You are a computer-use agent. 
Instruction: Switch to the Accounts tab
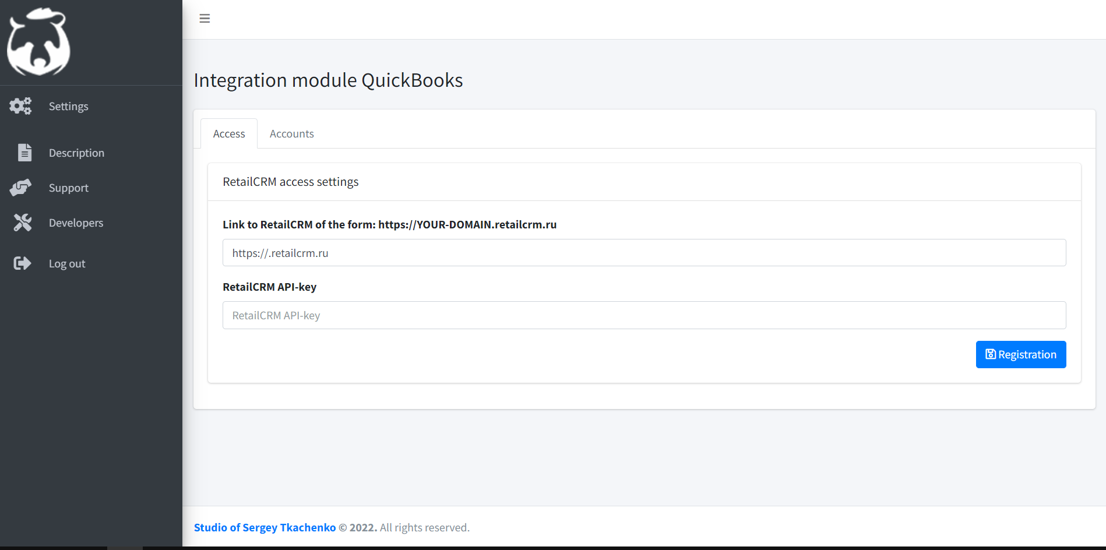pyautogui.click(x=291, y=133)
